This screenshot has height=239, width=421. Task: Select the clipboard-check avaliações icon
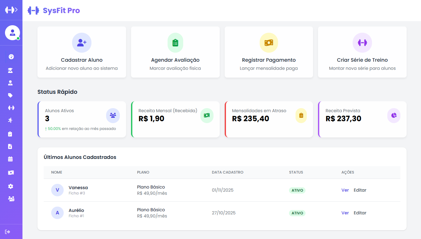coord(11,134)
